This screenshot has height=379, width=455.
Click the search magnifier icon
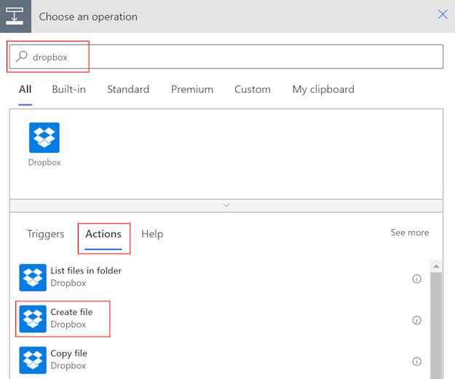click(22, 57)
